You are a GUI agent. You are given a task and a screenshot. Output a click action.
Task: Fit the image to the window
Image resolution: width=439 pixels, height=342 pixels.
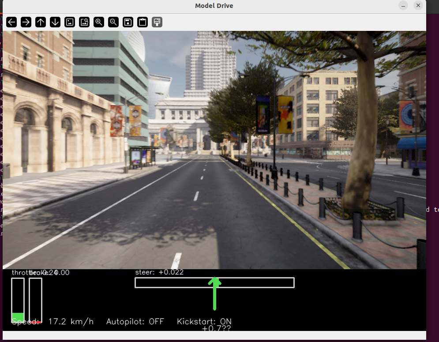pos(84,22)
